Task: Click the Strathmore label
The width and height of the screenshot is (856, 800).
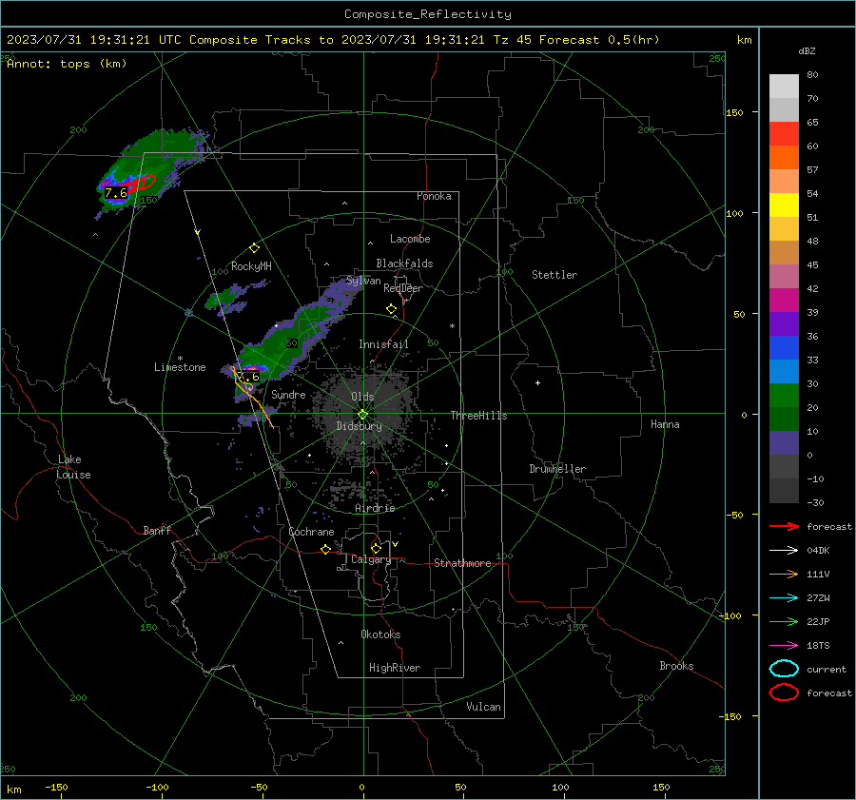Action: point(462,563)
